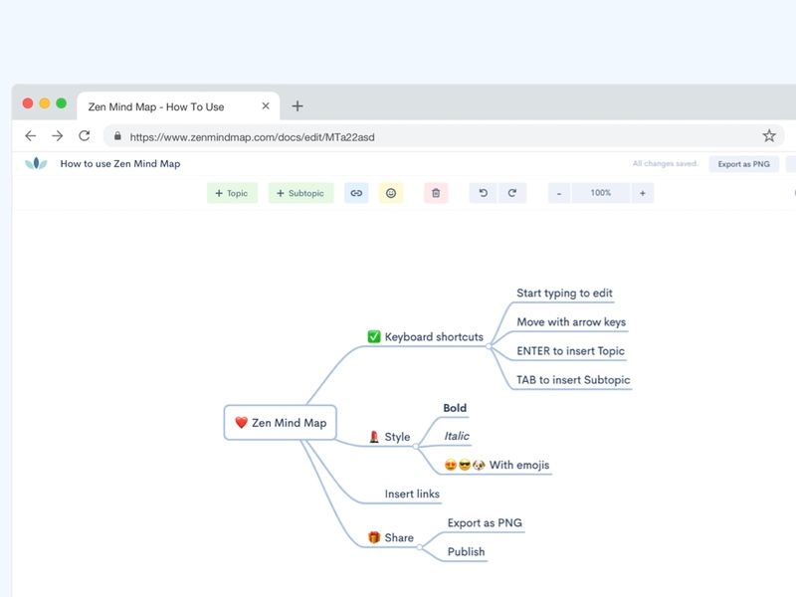Zoom out using the minus control

tap(560, 192)
